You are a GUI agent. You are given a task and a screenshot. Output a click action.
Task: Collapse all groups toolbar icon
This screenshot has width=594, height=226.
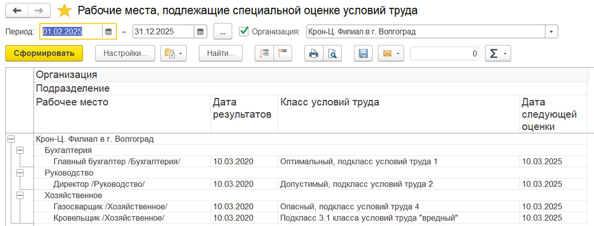tap(284, 53)
